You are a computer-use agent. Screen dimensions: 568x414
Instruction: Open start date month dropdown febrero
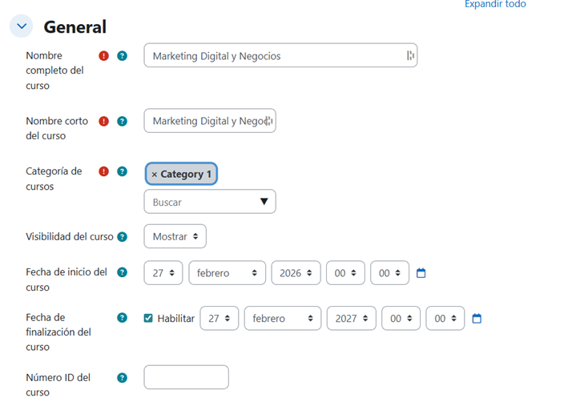point(227,273)
